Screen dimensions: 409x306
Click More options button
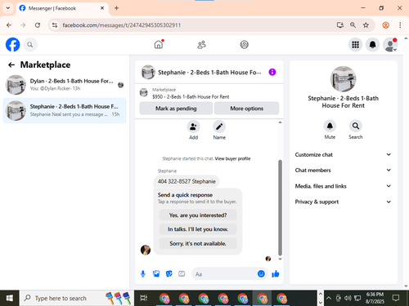[247, 109]
